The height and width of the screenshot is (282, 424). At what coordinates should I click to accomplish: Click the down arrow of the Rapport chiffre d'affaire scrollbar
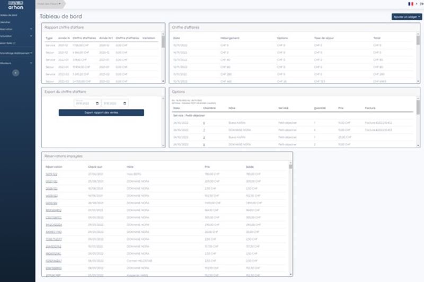coord(163,81)
